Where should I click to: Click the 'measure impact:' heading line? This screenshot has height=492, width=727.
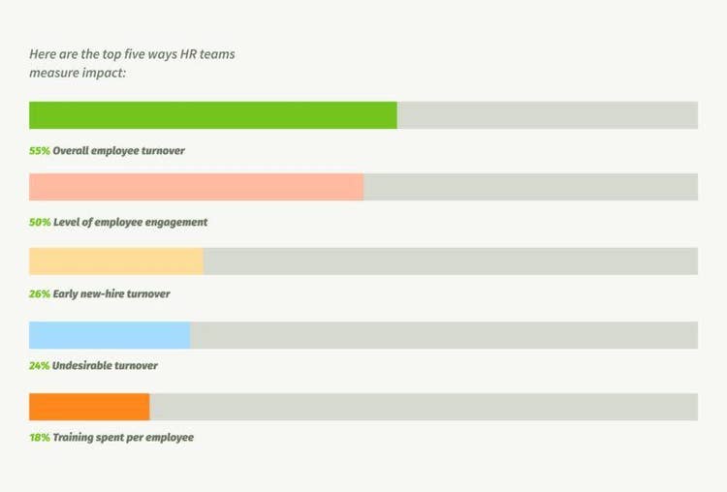pyautogui.click(x=78, y=73)
